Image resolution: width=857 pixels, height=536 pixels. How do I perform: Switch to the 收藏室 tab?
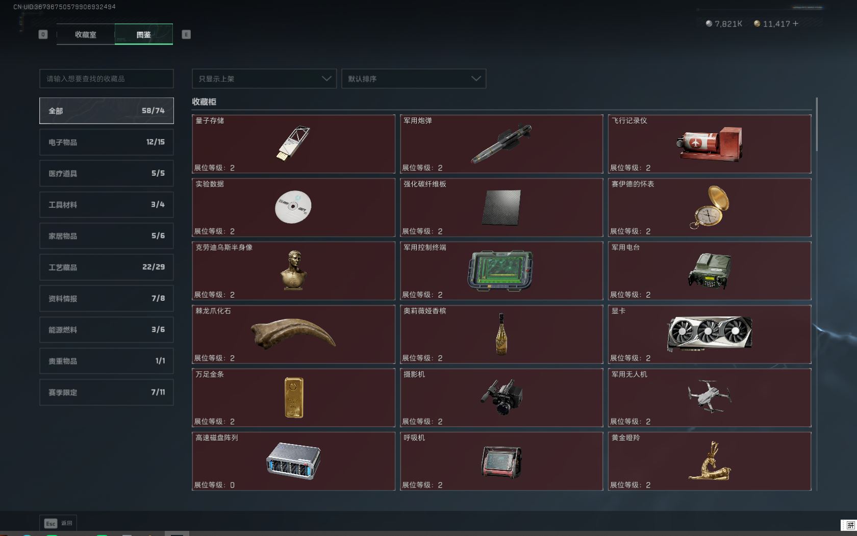coord(86,35)
